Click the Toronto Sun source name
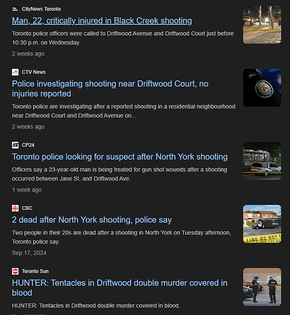Viewport: 290px width, 315px height. coord(35,271)
